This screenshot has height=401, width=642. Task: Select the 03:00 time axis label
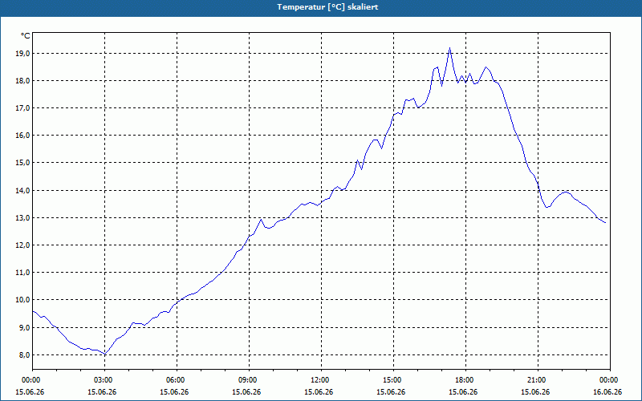[105, 380]
